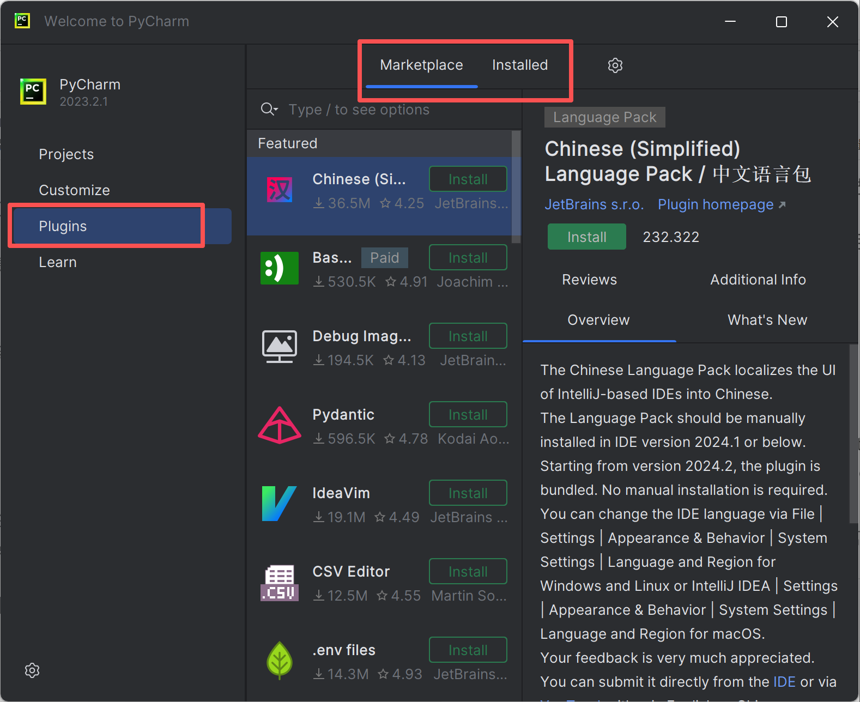Screen dimensions: 860x702
Task: Select the Debug Imag... plugin name
Action: tap(362, 336)
